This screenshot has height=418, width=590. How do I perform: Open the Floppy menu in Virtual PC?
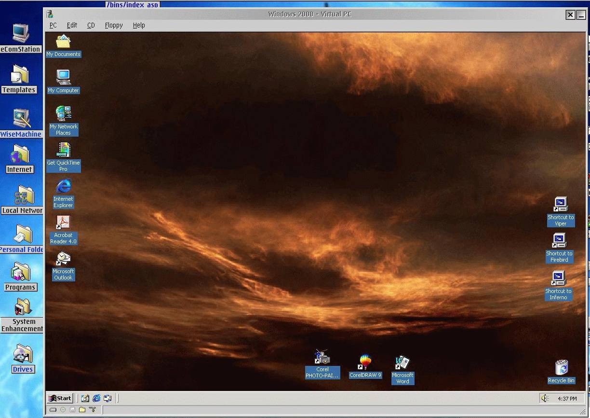point(114,25)
